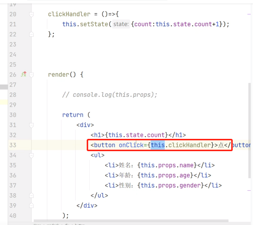The image size is (253, 225).
Task: Click line number 40 in the gutter
Action: (x=13, y=216)
